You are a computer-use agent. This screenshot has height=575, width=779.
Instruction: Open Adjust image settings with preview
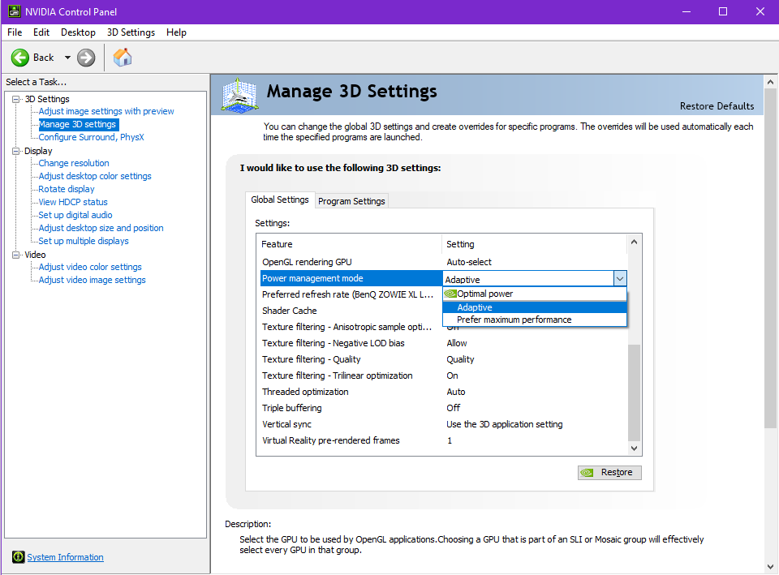[x=106, y=111]
